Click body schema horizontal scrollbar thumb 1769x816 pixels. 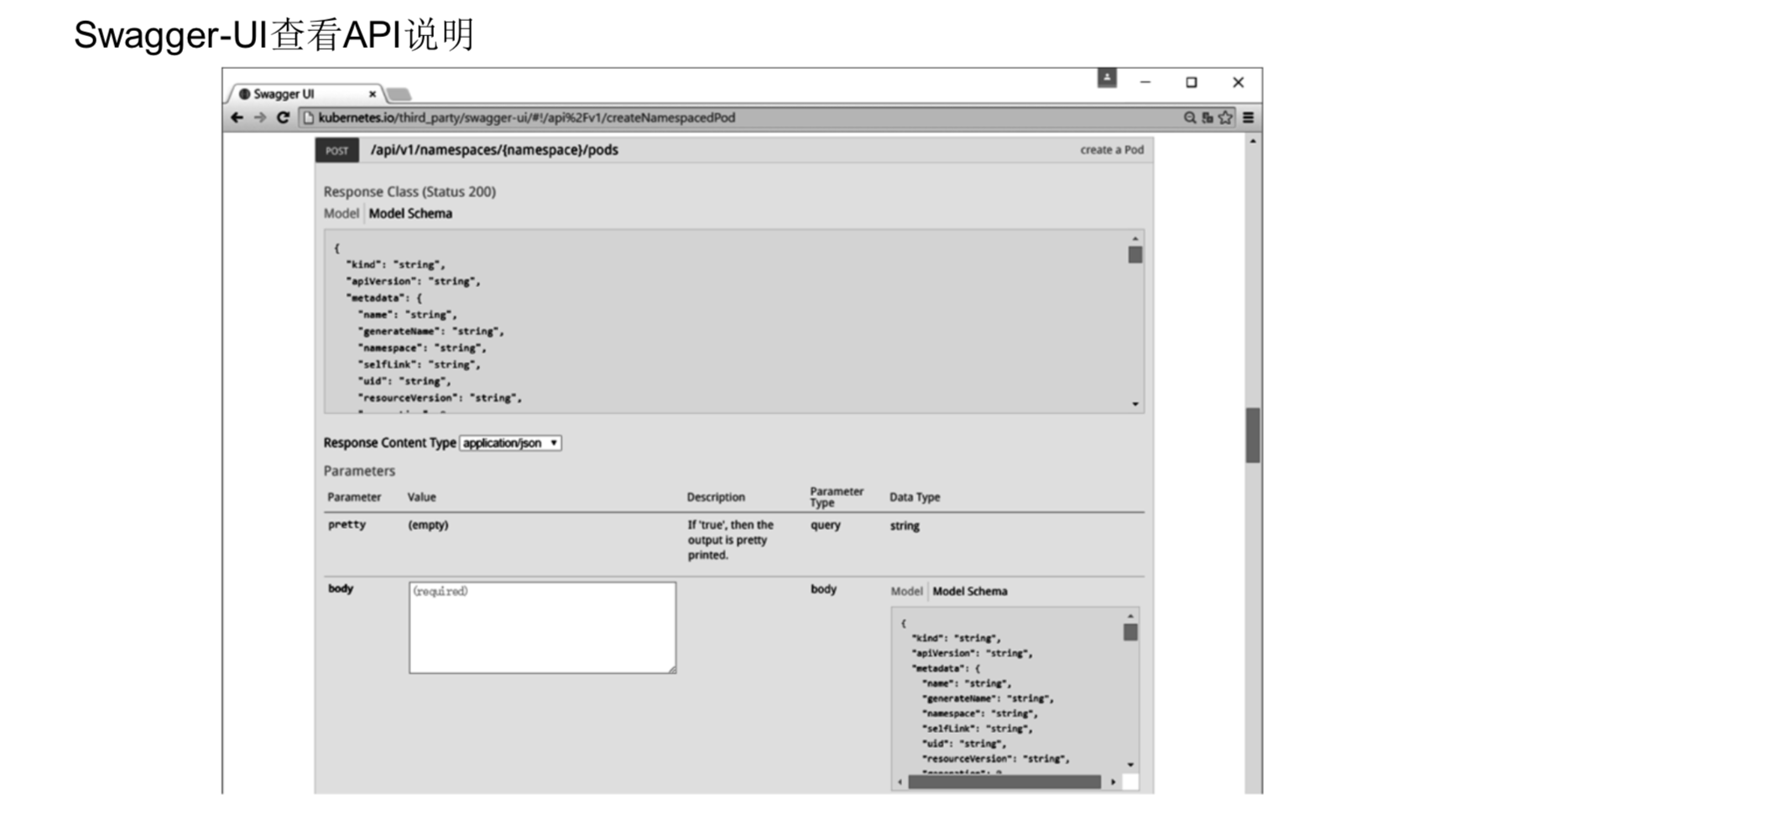[x=1004, y=782]
